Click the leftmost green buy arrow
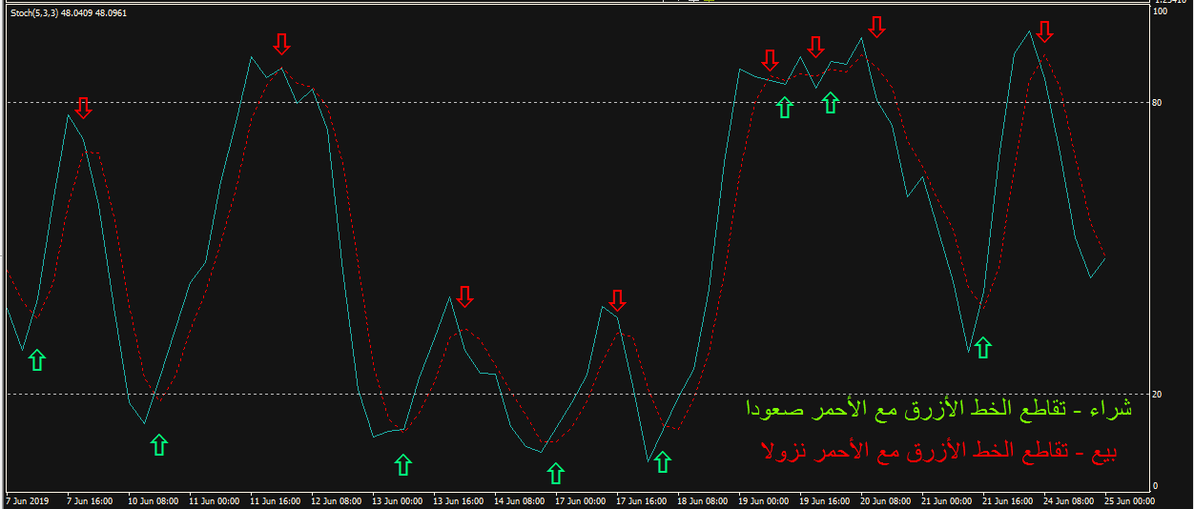Viewport: 1194px width, 509px height. tap(36, 359)
